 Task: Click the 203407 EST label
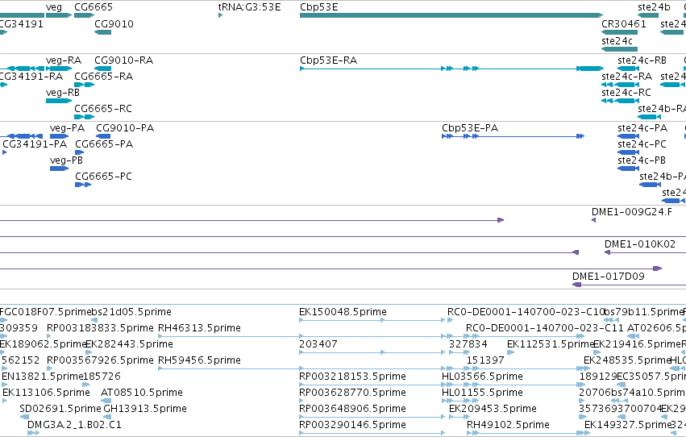point(318,343)
